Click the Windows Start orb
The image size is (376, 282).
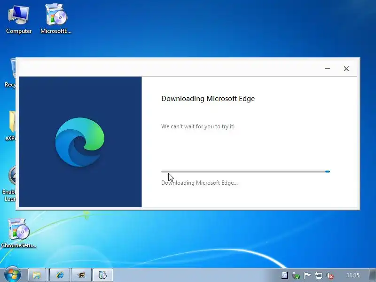pyautogui.click(x=13, y=275)
